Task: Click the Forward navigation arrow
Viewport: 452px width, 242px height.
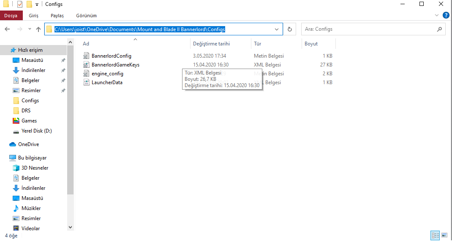Action: [19, 29]
